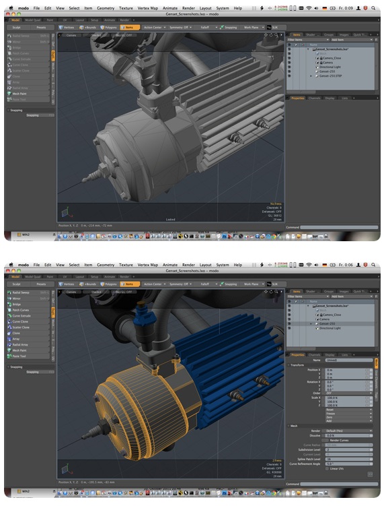Choose the enabled Mesh Paint tool icon
Screen dimensions: 384x506
(x=9, y=350)
